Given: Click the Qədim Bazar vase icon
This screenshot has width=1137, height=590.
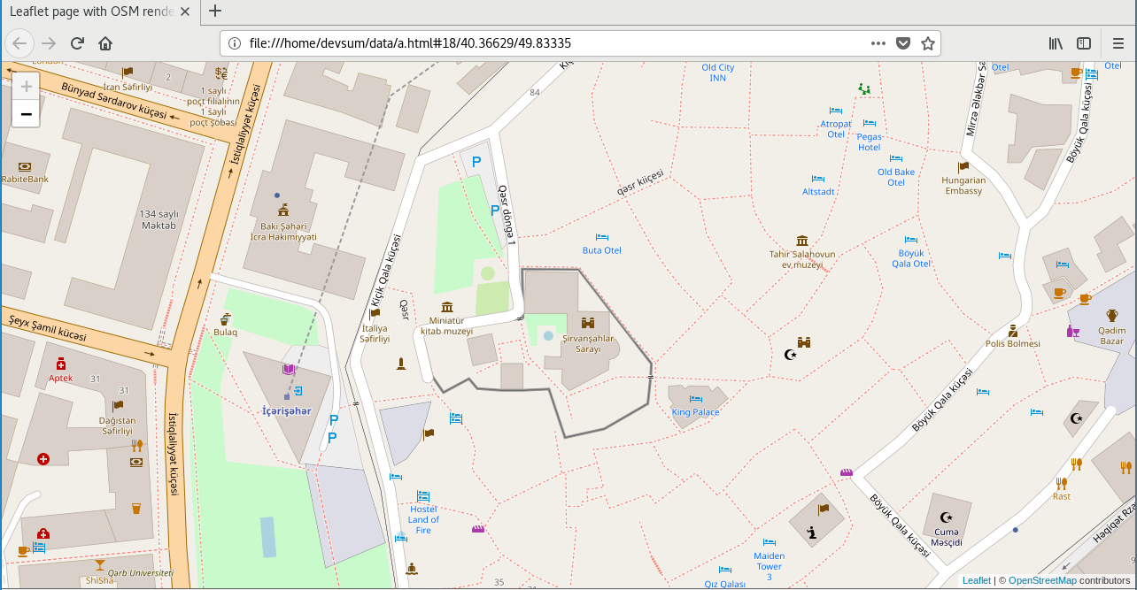Looking at the screenshot, I should coord(1111,314).
